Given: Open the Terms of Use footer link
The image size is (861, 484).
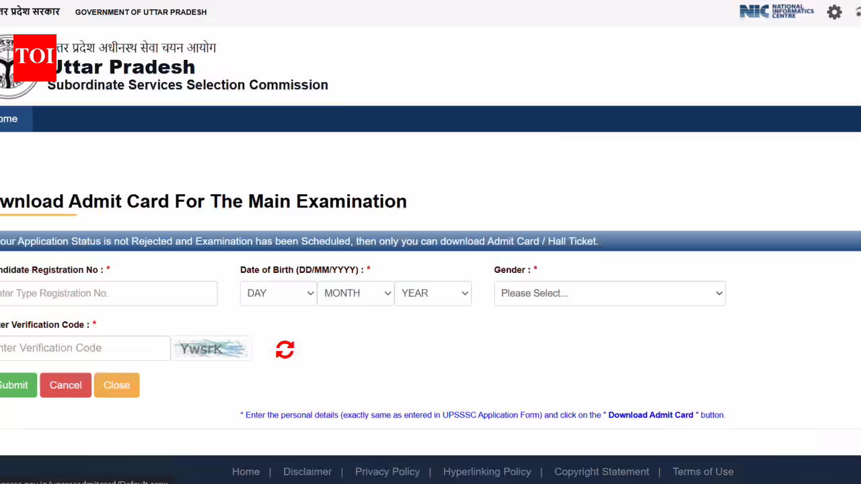Looking at the screenshot, I should click(703, 471).
